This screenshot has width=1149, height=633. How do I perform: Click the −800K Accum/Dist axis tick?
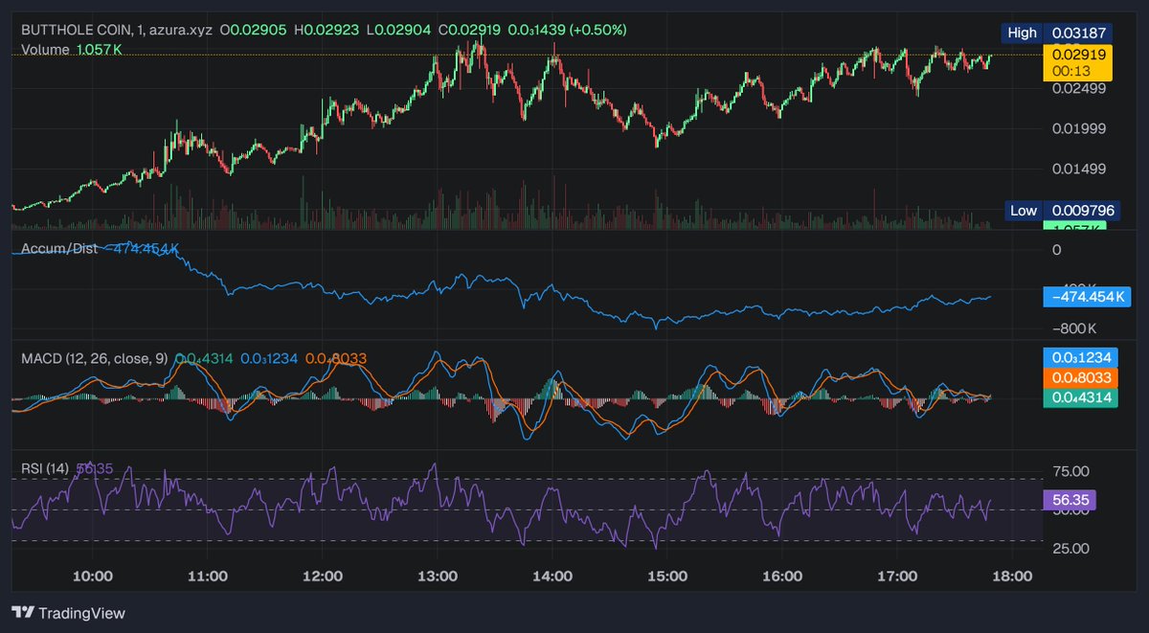1075,328
